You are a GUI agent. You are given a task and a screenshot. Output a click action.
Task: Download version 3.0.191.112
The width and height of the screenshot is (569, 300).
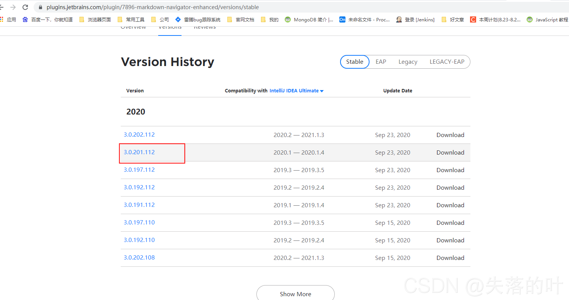pyautogui.click(x=451, y=205)
